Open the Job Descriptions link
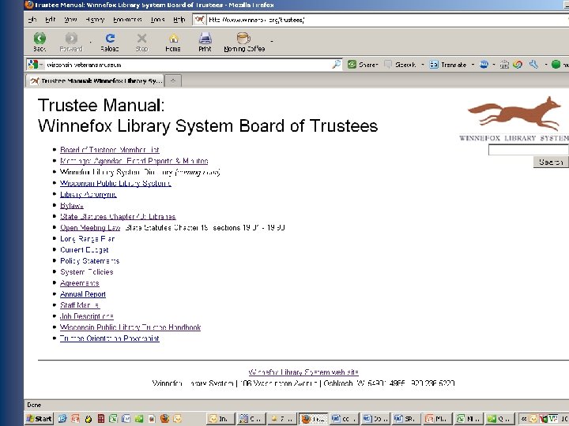 [x=87, y=316]
